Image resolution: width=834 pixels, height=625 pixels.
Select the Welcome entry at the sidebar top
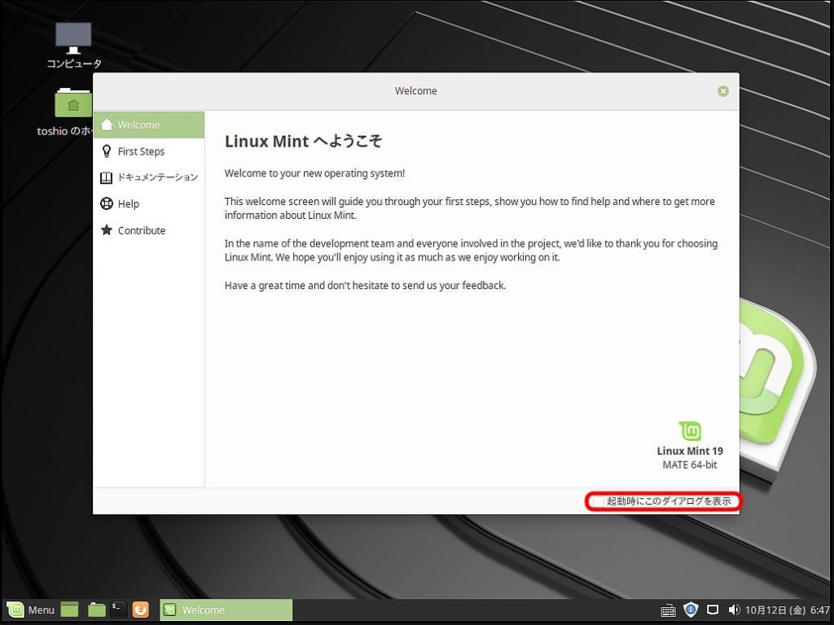(x=138, y=125)
